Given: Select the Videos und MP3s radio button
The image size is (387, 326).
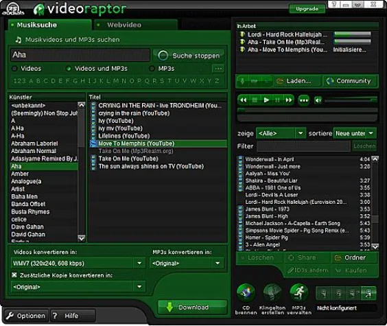Looking at the screenshot, I should click(69, 69).
